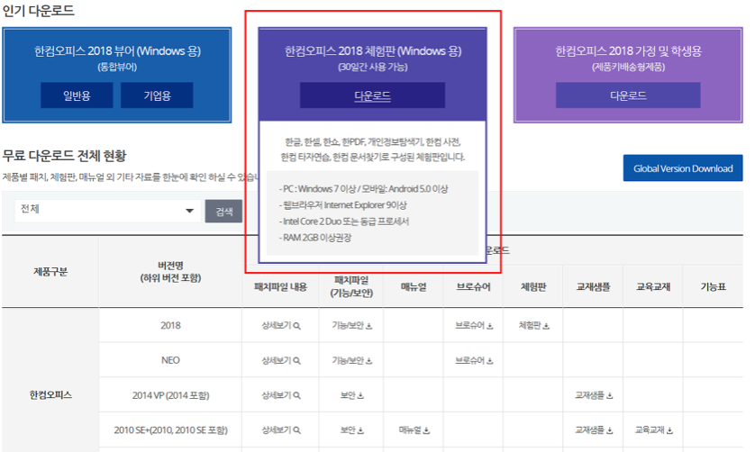
Task: Click the 2018 version cell
Action: click(x=170, y=325)
